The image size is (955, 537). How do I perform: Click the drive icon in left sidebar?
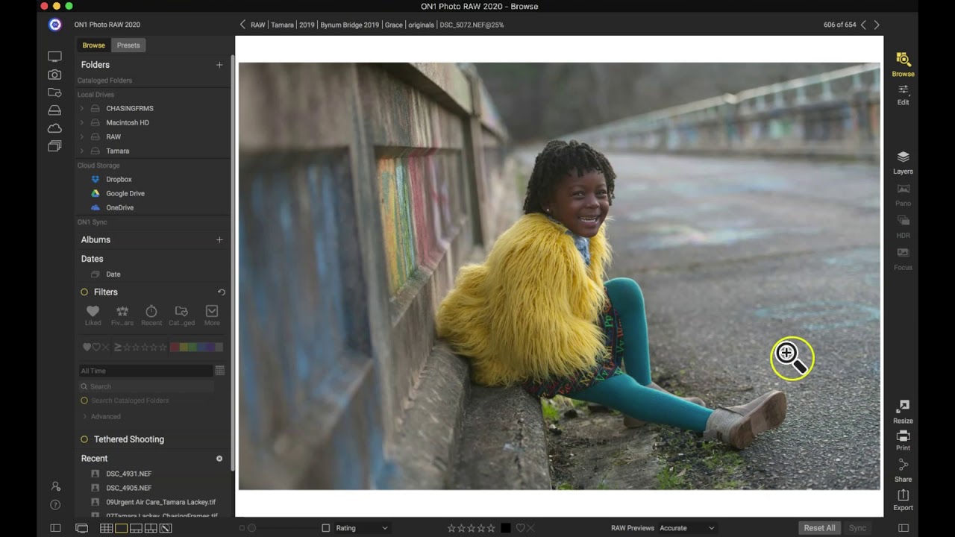coord(54,110)
